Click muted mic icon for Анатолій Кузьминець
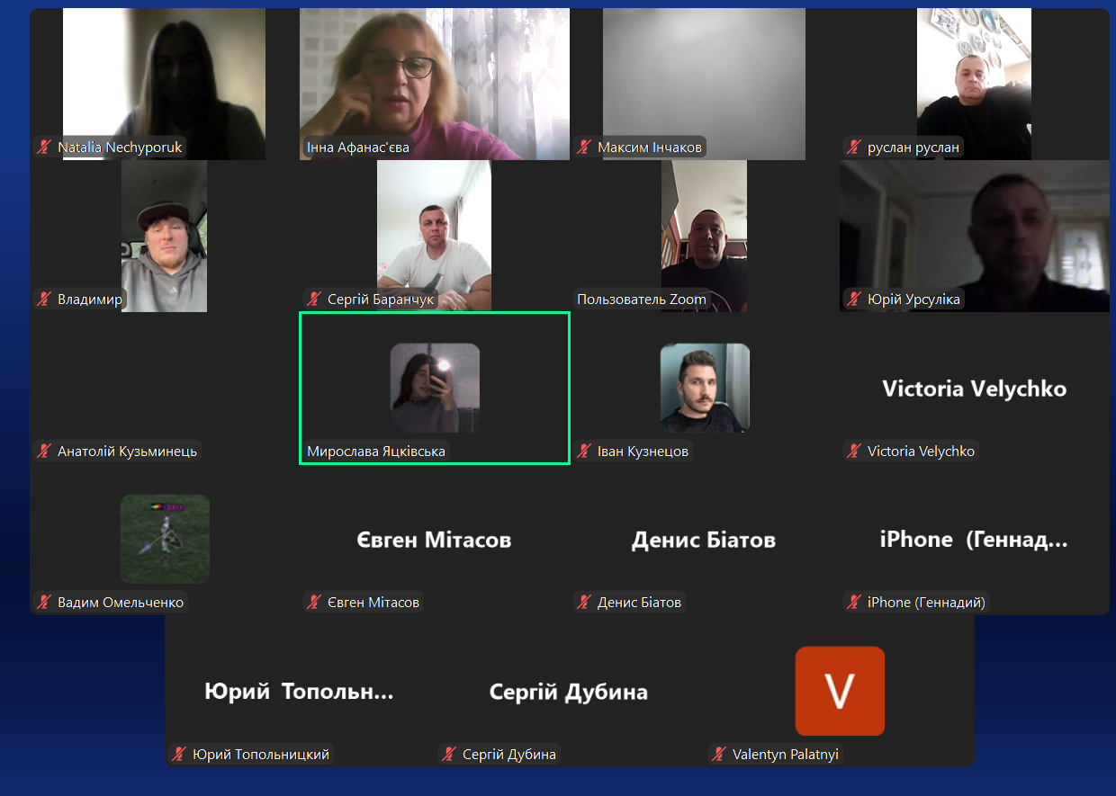The width and height of the screenshot is (1116, 796). coord(44,451)
